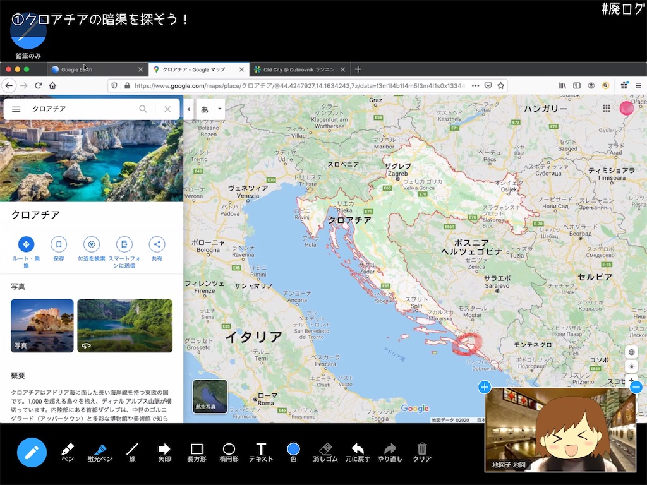
Task: Toggle the browser sidebar icon
Action: click(x=577, y=85)
